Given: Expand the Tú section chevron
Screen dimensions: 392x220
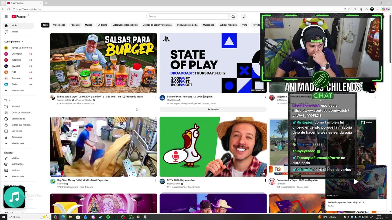Looking at the screenshot, I should click(x=9, y=101).
